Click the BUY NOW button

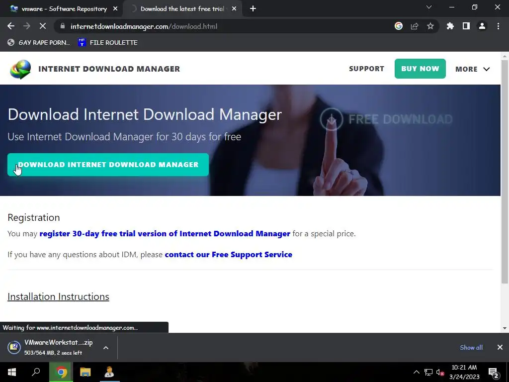pos(420,69)
